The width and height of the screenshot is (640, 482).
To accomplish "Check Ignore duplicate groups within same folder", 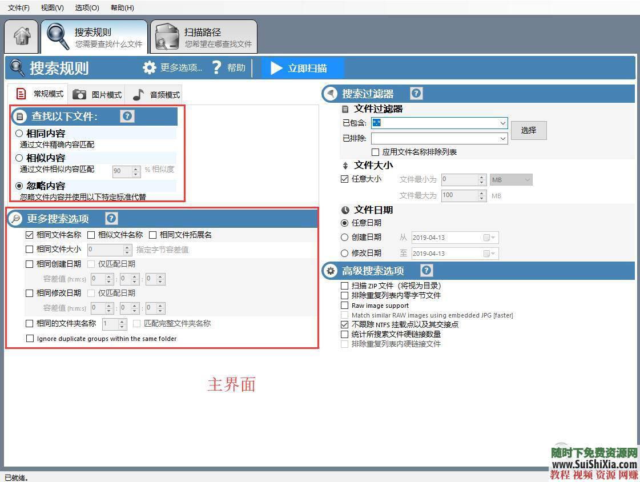I will pyautogui.click(x=30, y=338).
